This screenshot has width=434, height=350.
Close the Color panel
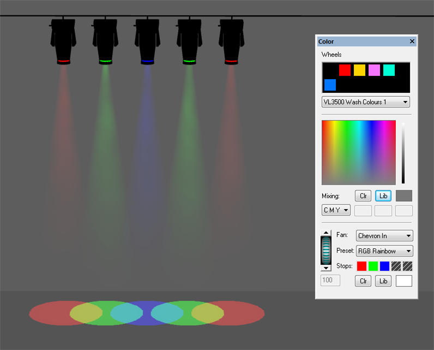tap(412, 41)
